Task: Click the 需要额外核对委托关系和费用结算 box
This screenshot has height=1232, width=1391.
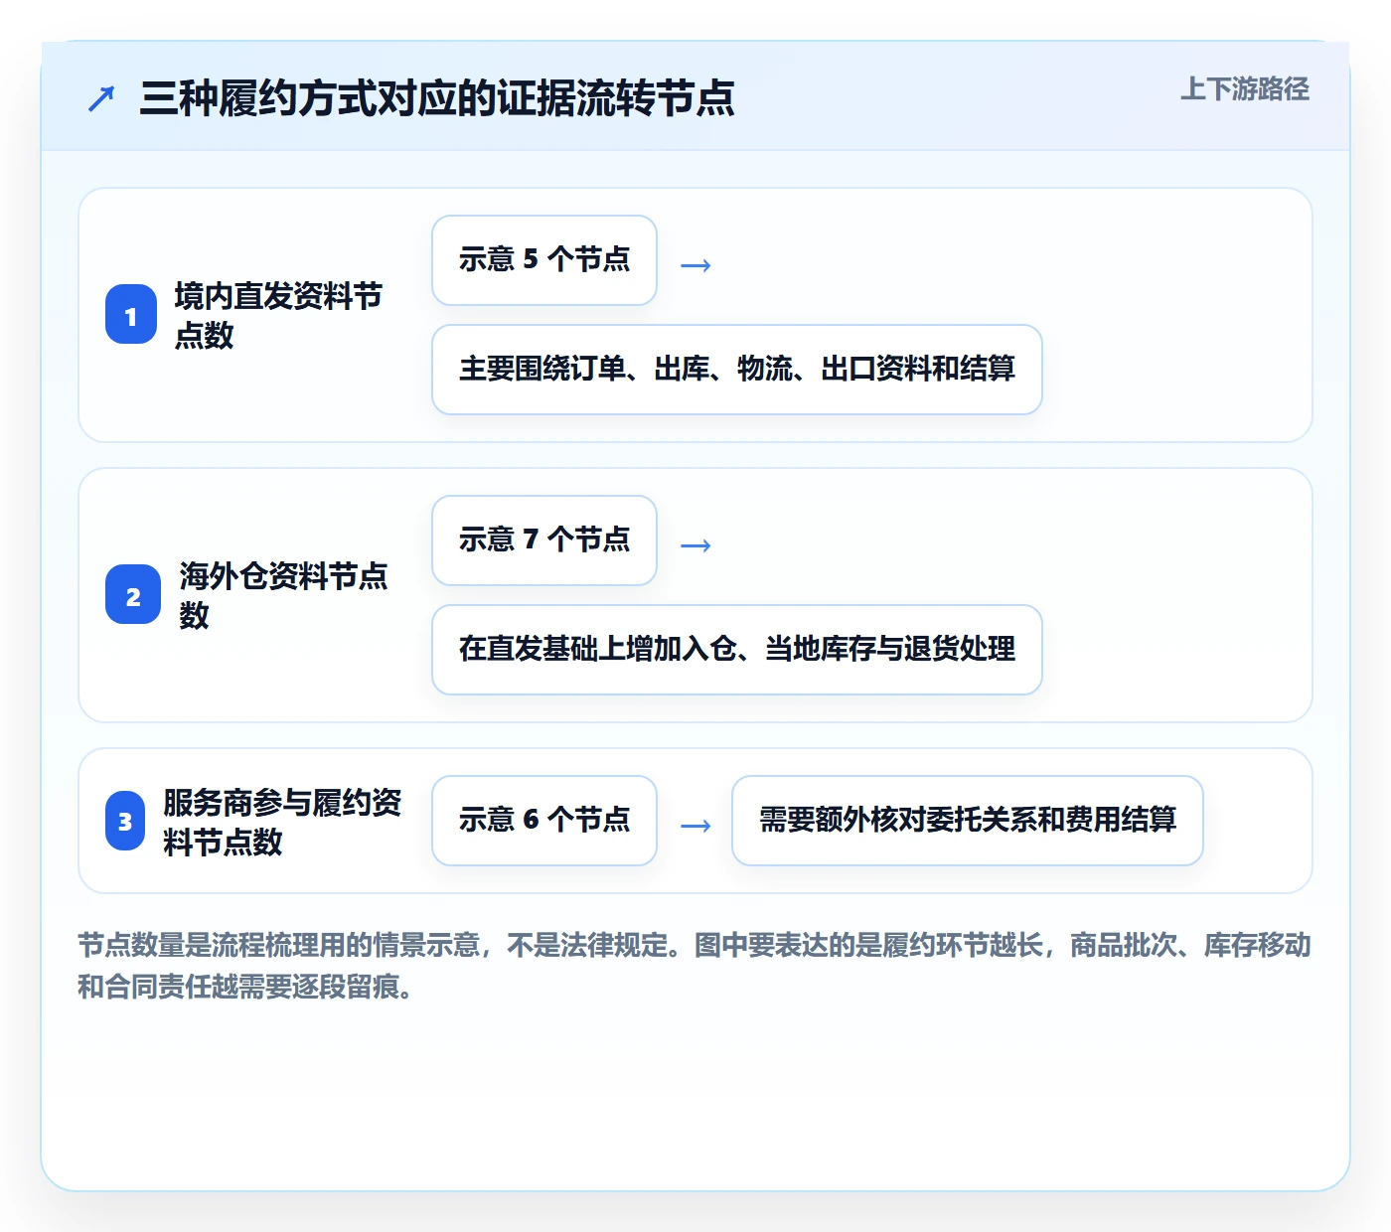Action: point(968,821)
